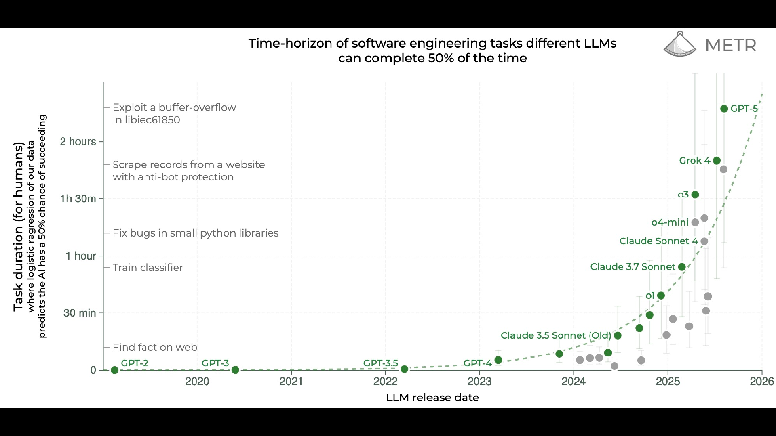776x436 pixels.
Task: Click the "Exploit a buffer-overflow in libiec61850" annotation
Action: (174, 113)
